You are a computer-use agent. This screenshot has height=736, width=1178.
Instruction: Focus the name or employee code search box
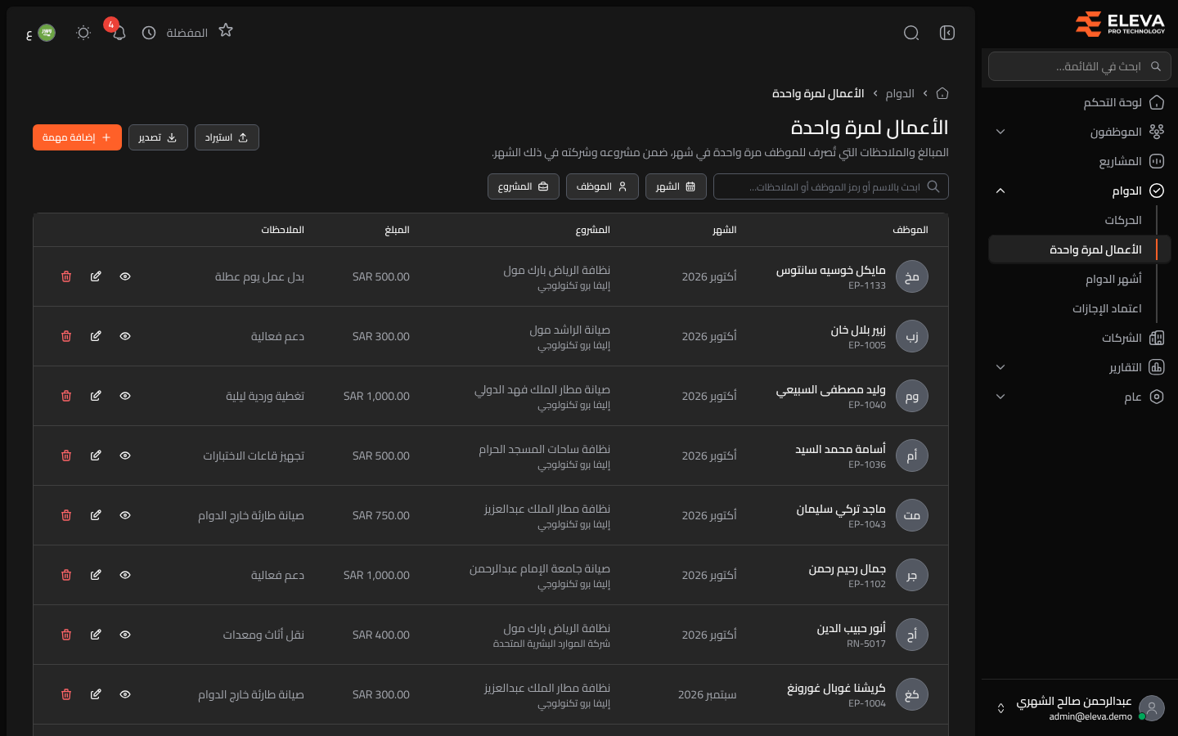pos(831,186)
